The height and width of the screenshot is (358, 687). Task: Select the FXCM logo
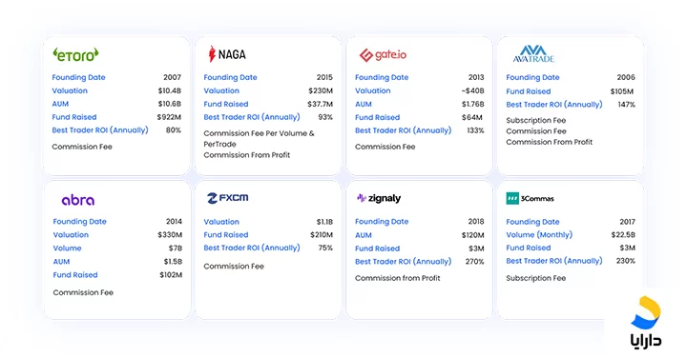[228, 198]
